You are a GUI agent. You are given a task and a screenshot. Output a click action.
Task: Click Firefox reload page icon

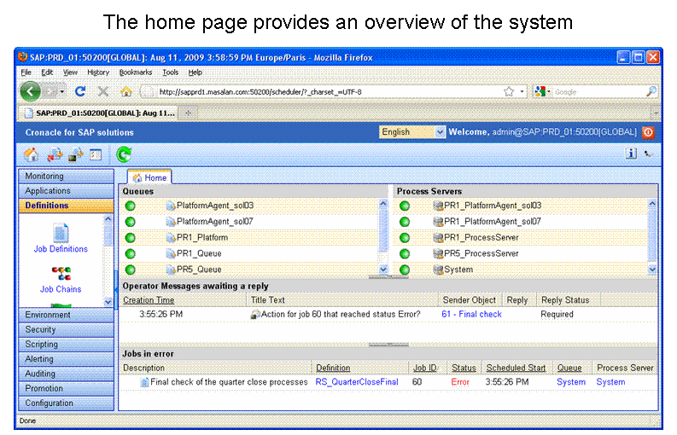point(80,91)
